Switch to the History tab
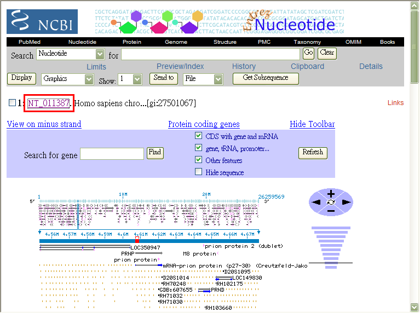420x313 pixels. pos(244,66)
